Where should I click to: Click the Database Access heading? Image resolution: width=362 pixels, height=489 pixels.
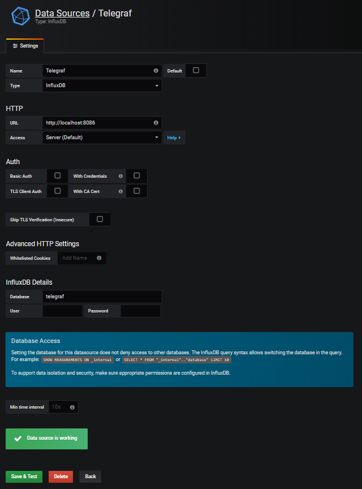36,341
